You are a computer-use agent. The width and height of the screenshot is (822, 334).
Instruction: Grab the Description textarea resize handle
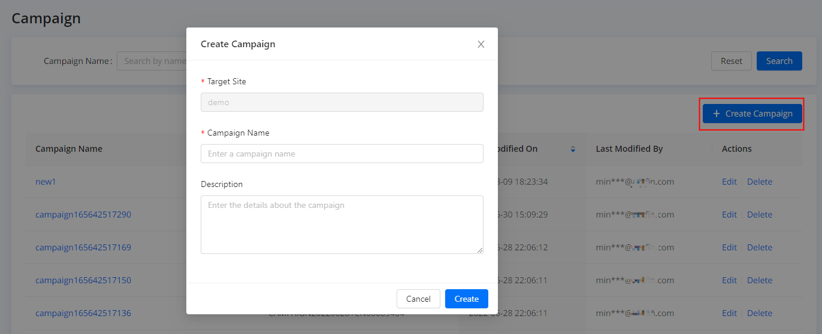(x=480, y=250)
